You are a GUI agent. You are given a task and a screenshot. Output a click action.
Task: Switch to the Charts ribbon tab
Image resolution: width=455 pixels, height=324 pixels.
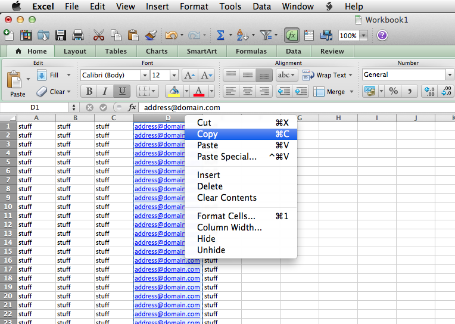tap(157, 51)
